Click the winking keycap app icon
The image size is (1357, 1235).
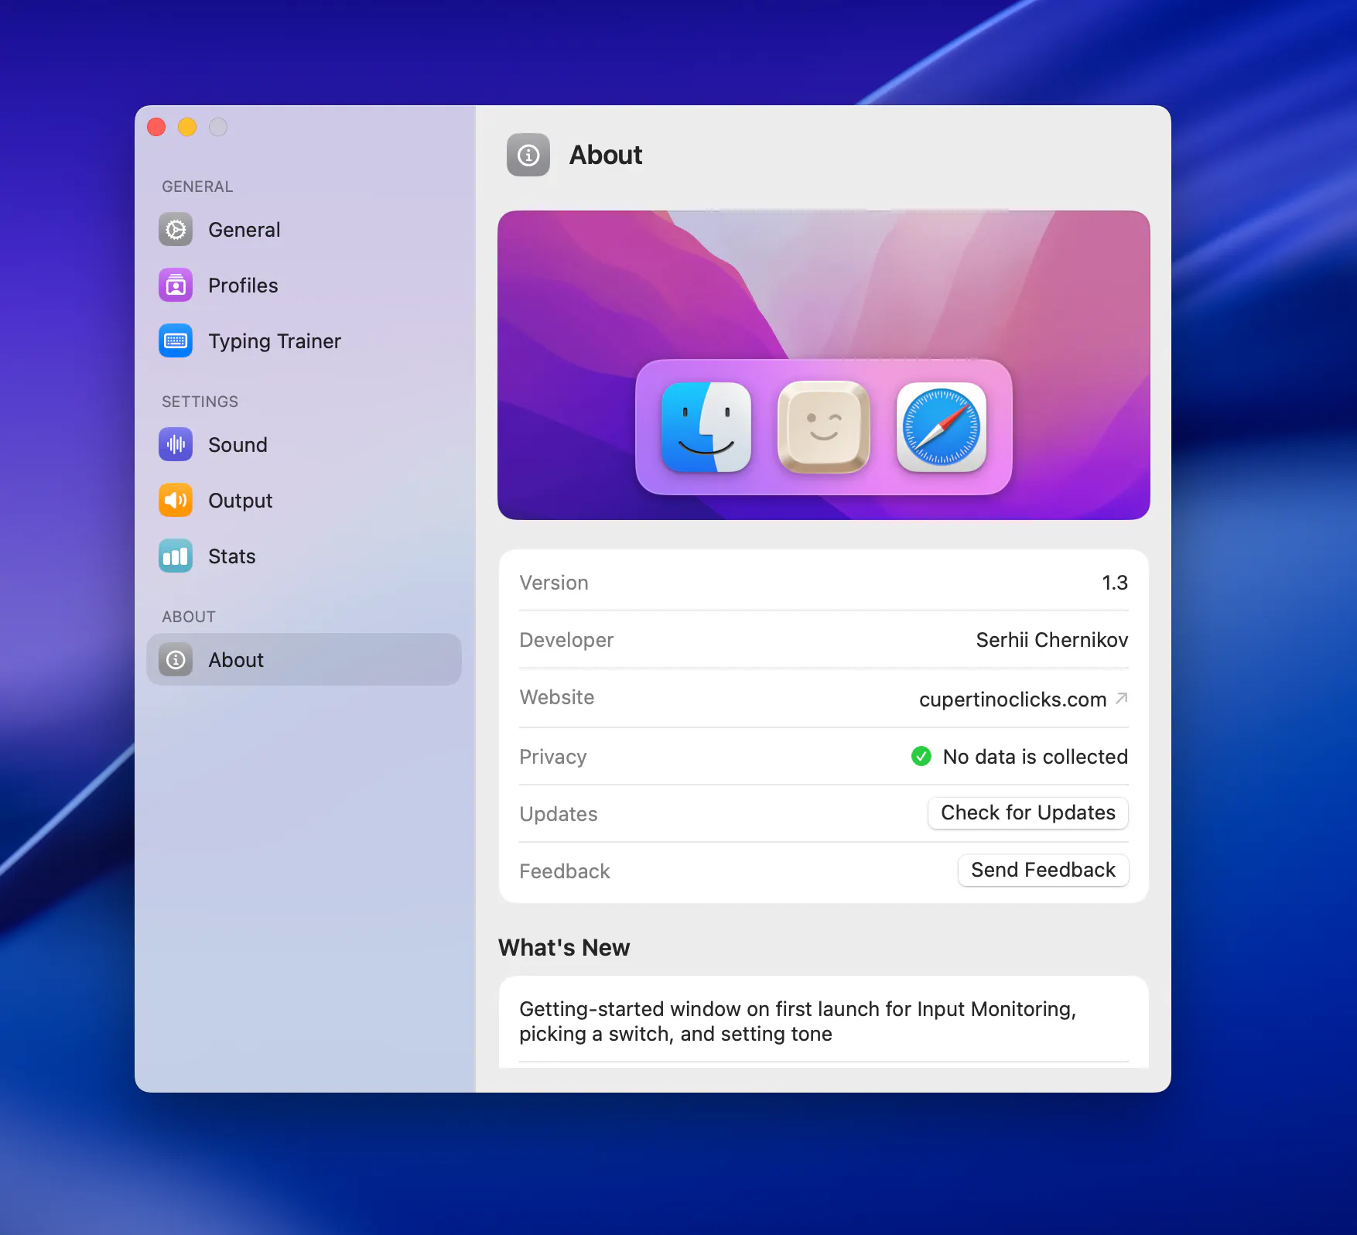coord(824,427)
